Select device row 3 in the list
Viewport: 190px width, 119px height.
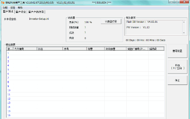(86, 61)
